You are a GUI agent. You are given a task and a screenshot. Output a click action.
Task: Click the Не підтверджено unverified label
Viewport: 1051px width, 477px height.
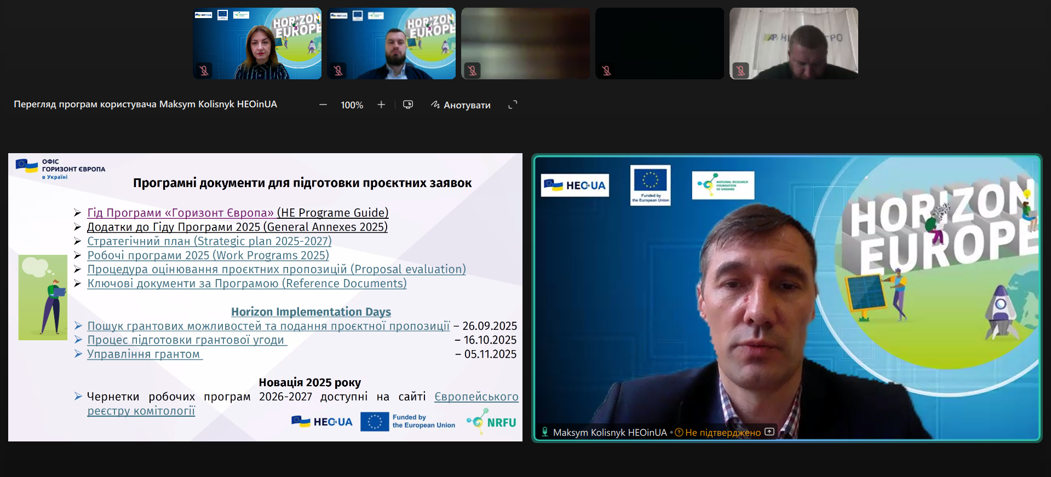[722, 433]
